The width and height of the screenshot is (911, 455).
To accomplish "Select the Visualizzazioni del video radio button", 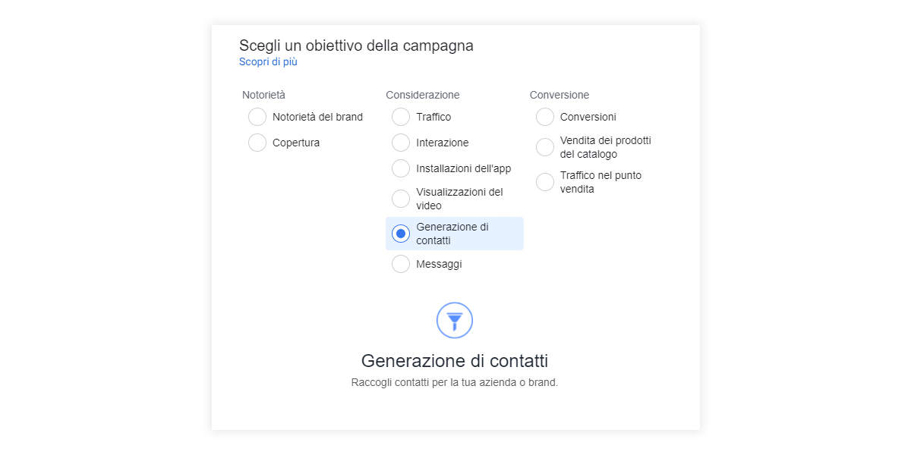I will click(401, 199).
